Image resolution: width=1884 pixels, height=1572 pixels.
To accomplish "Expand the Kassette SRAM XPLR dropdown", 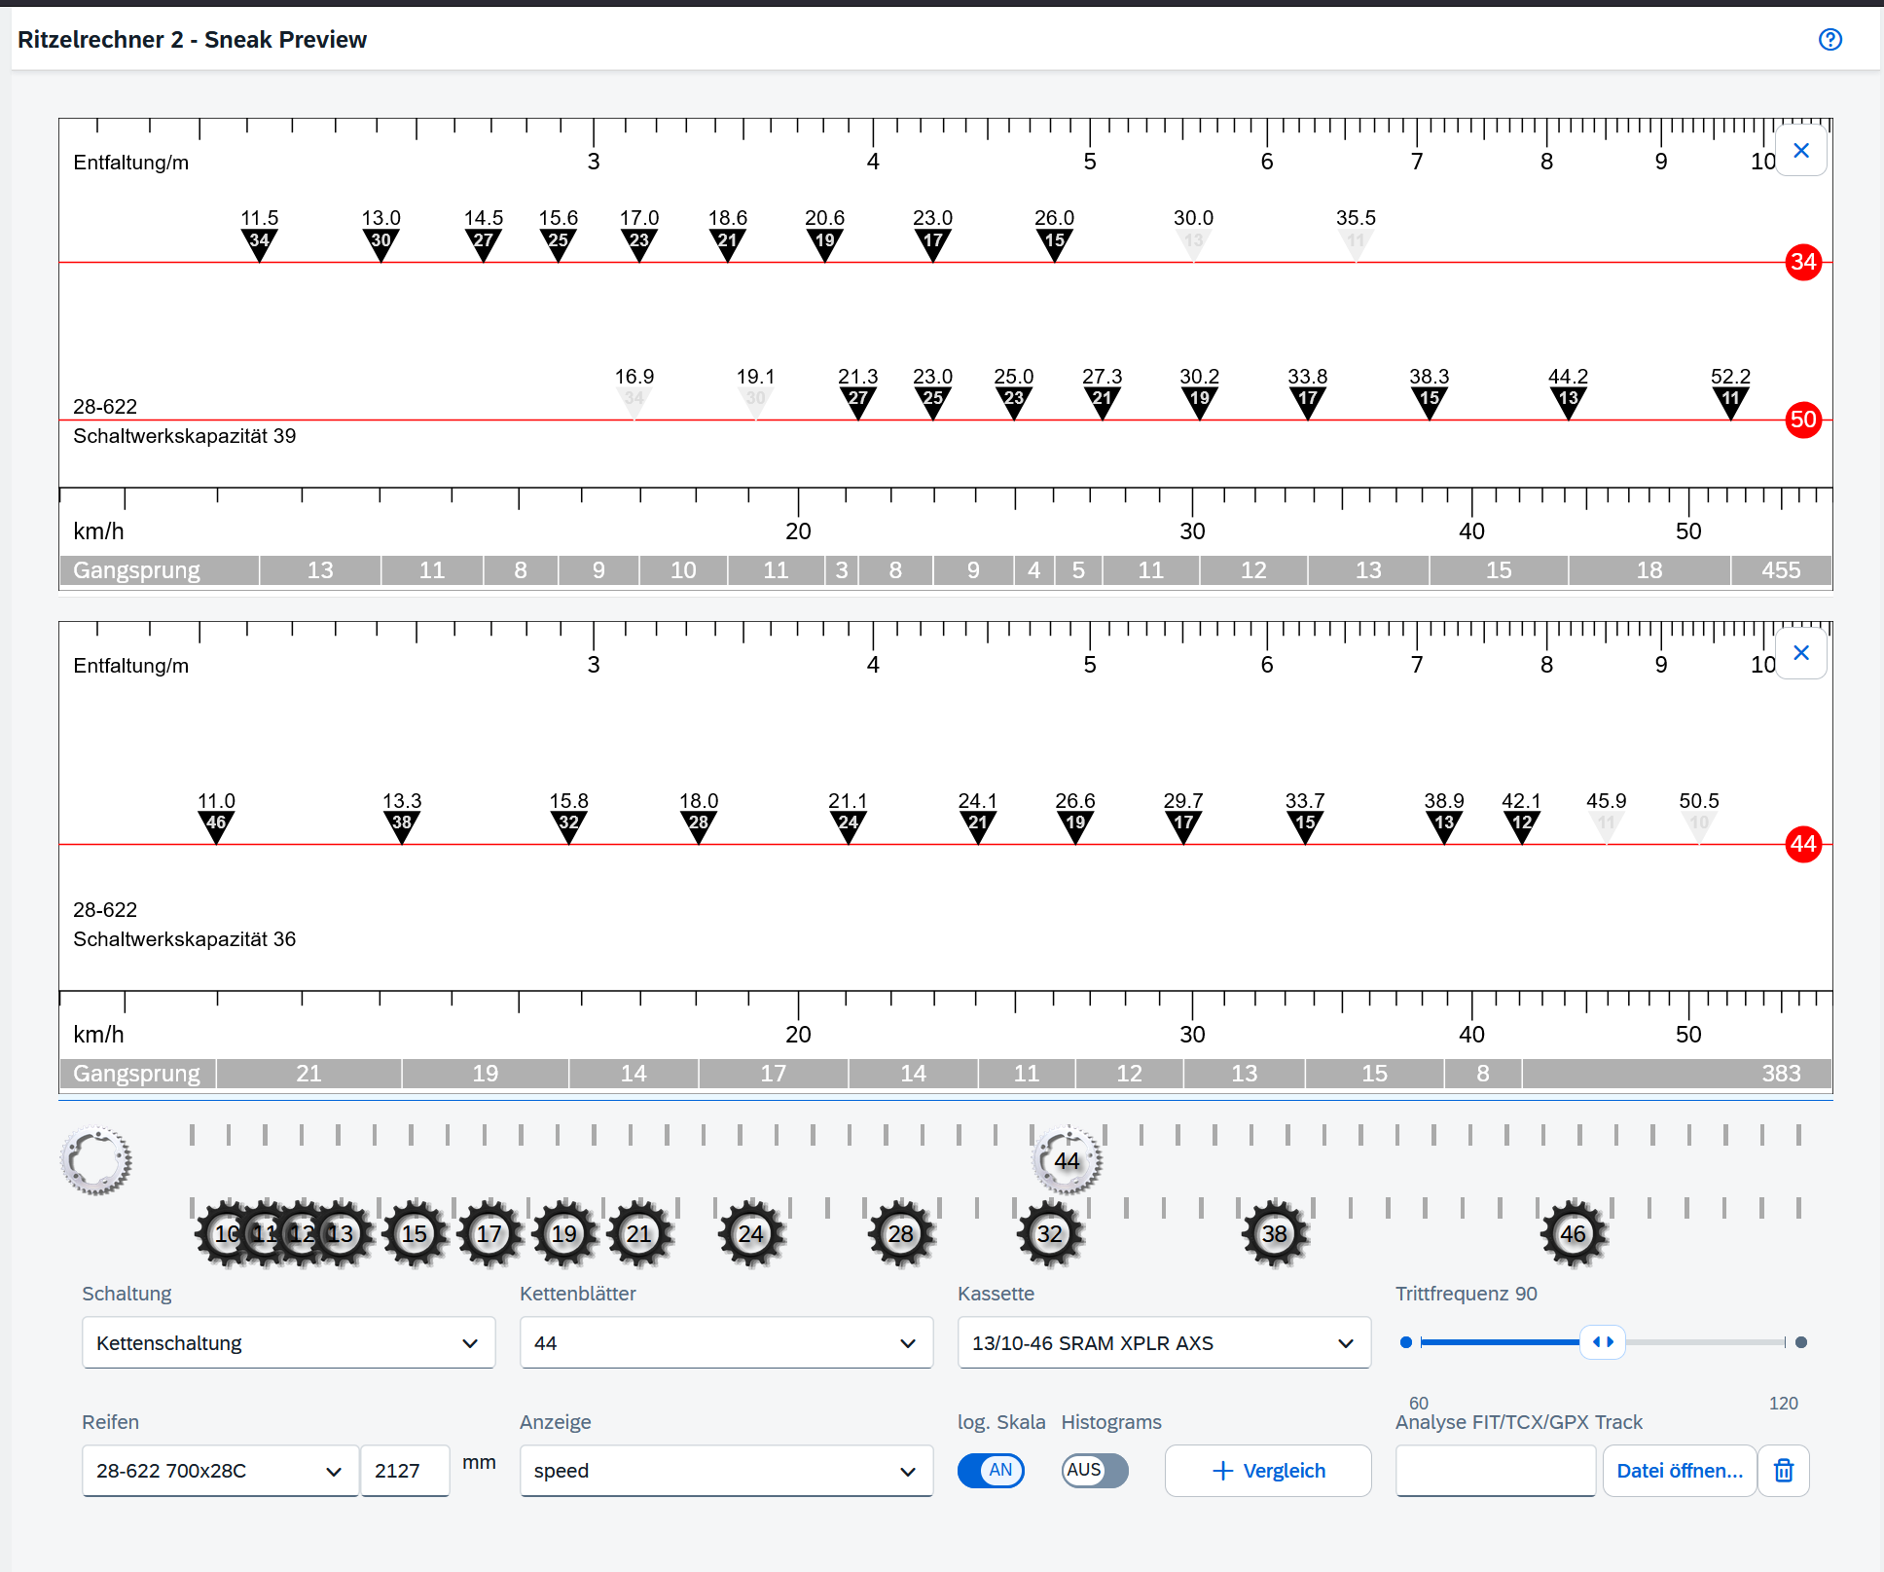I will [x=1164, y=1342].
